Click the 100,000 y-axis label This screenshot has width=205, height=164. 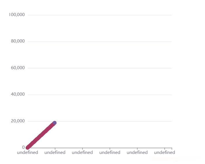click(x=17, y=15)
